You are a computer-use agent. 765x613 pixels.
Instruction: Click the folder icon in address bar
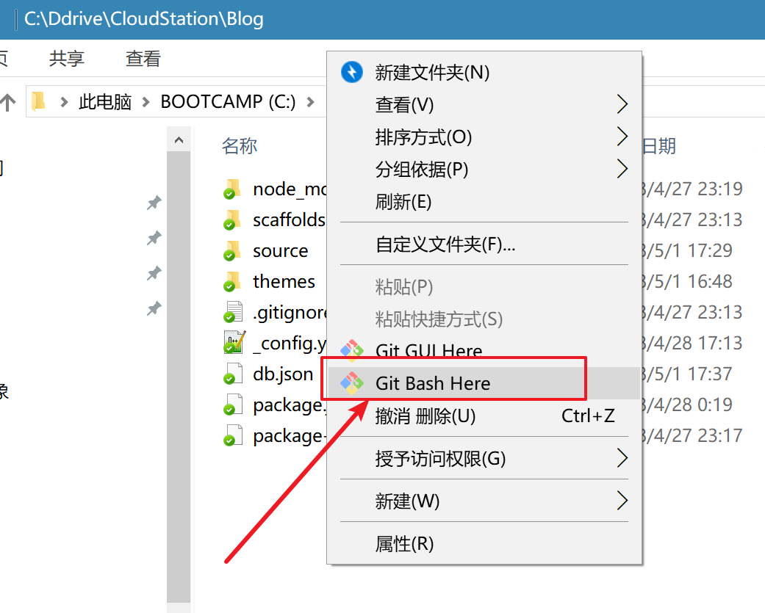[38, 101]
